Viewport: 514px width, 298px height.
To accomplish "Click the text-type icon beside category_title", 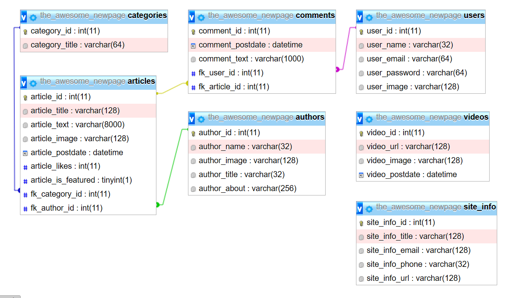I will coord(25,45).
